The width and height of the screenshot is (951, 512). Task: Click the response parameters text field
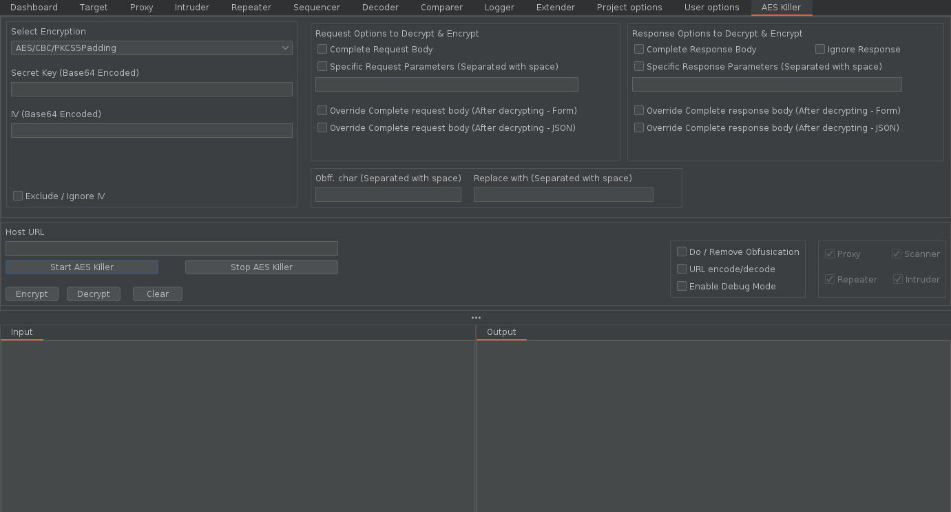point(767,84)
